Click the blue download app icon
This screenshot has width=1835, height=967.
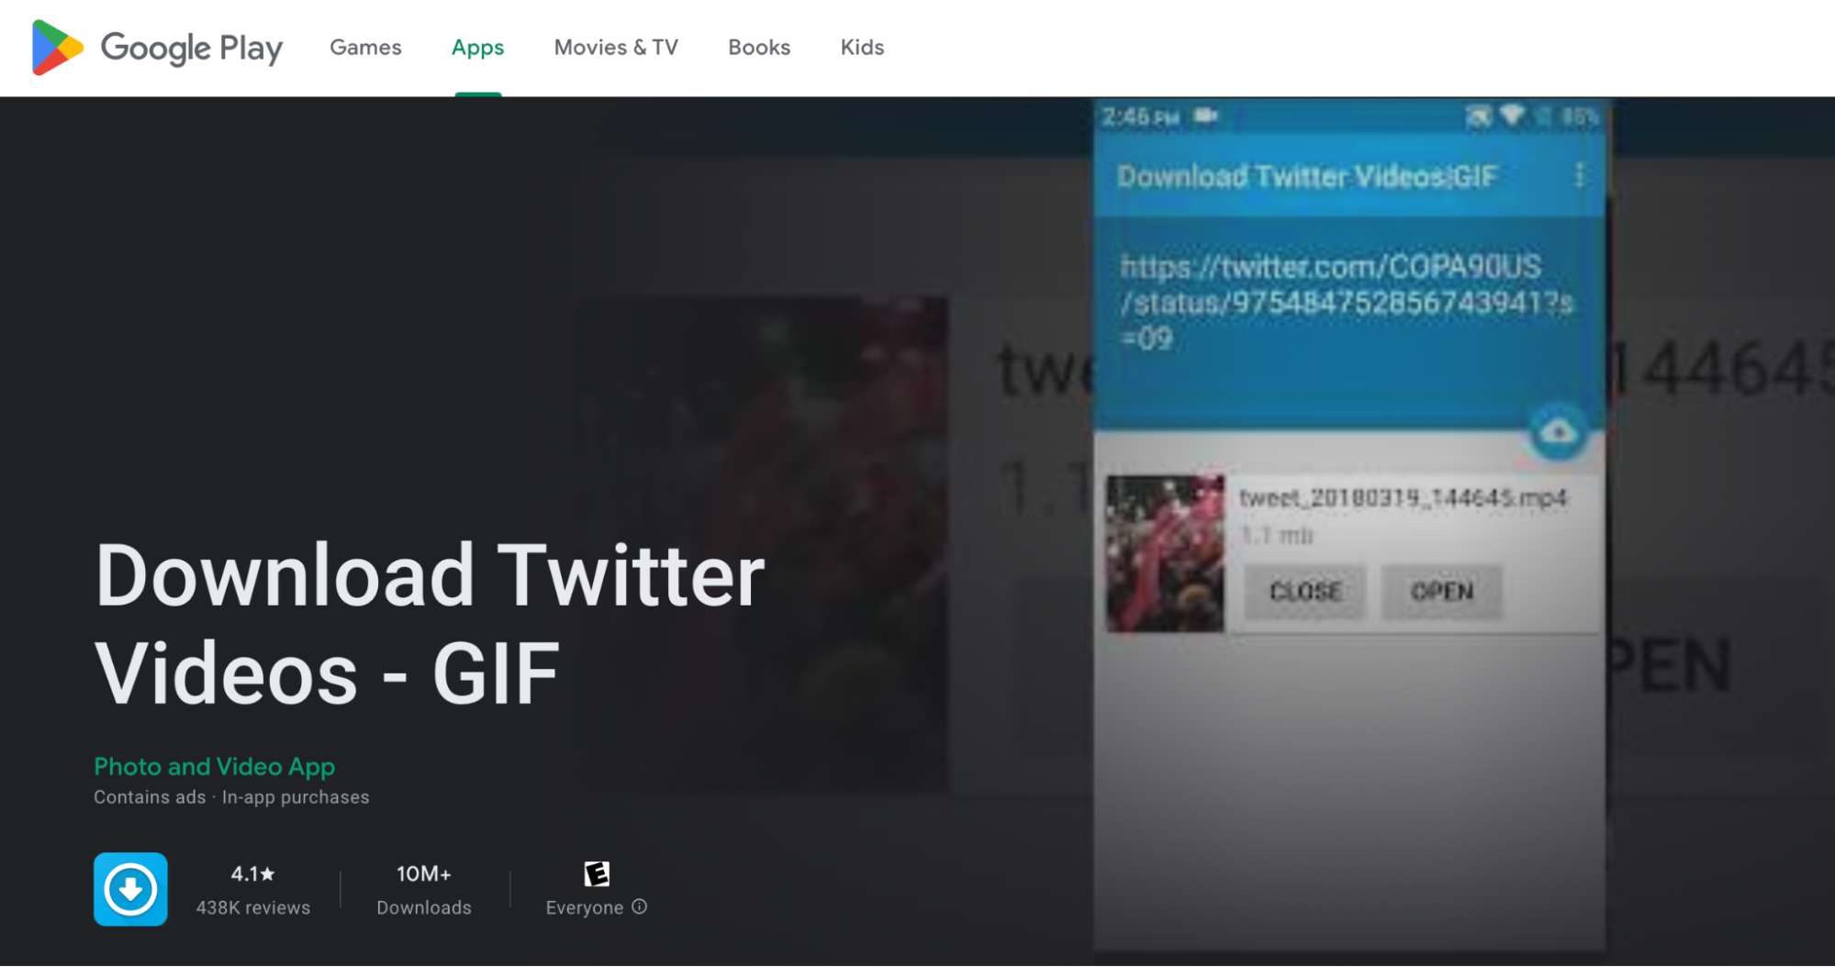pyautogui.click(x=130, y=889)
